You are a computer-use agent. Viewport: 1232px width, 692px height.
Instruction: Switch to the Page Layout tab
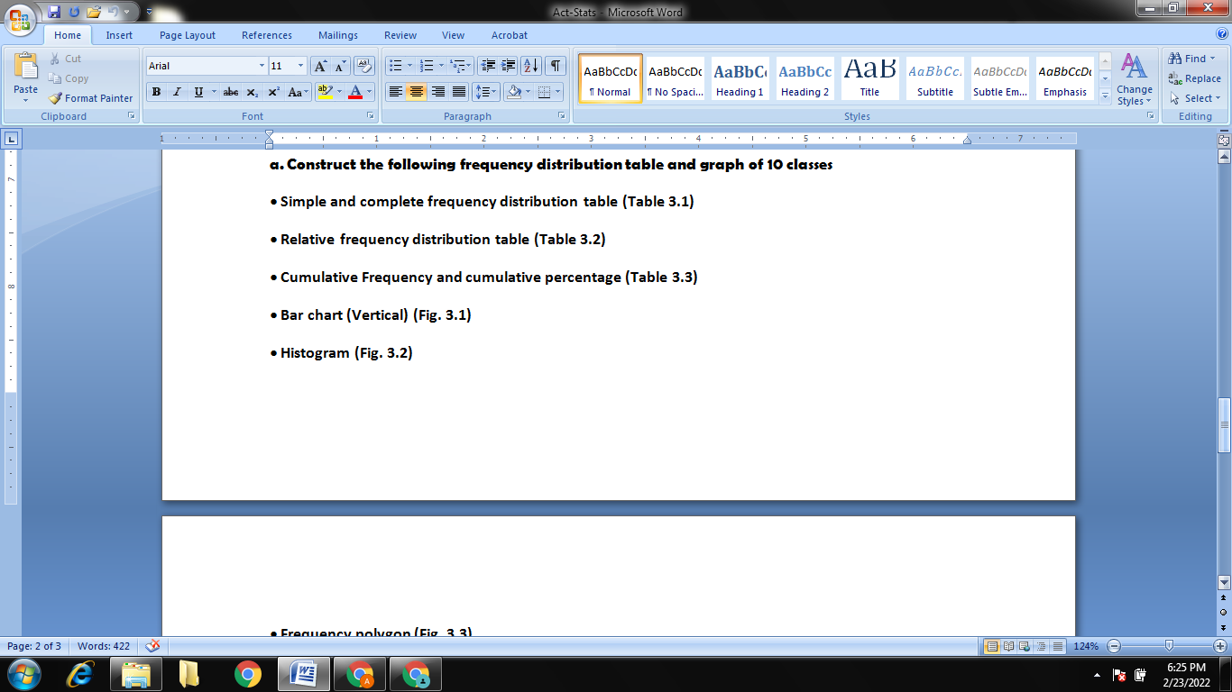(189, 35)
